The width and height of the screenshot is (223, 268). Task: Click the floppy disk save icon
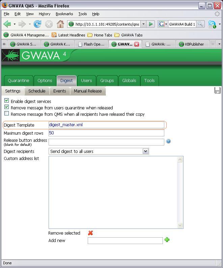(x=217, y=90)
